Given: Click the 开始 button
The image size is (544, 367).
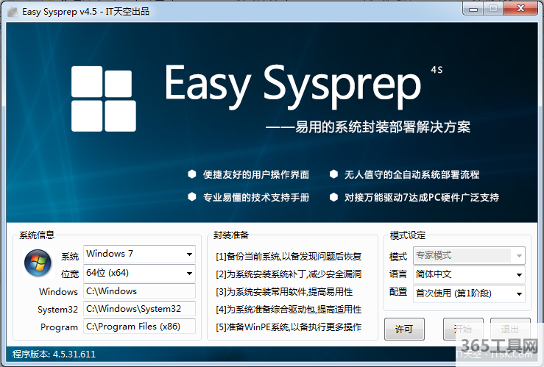Looking at the screenshot, I should (463, 329).
